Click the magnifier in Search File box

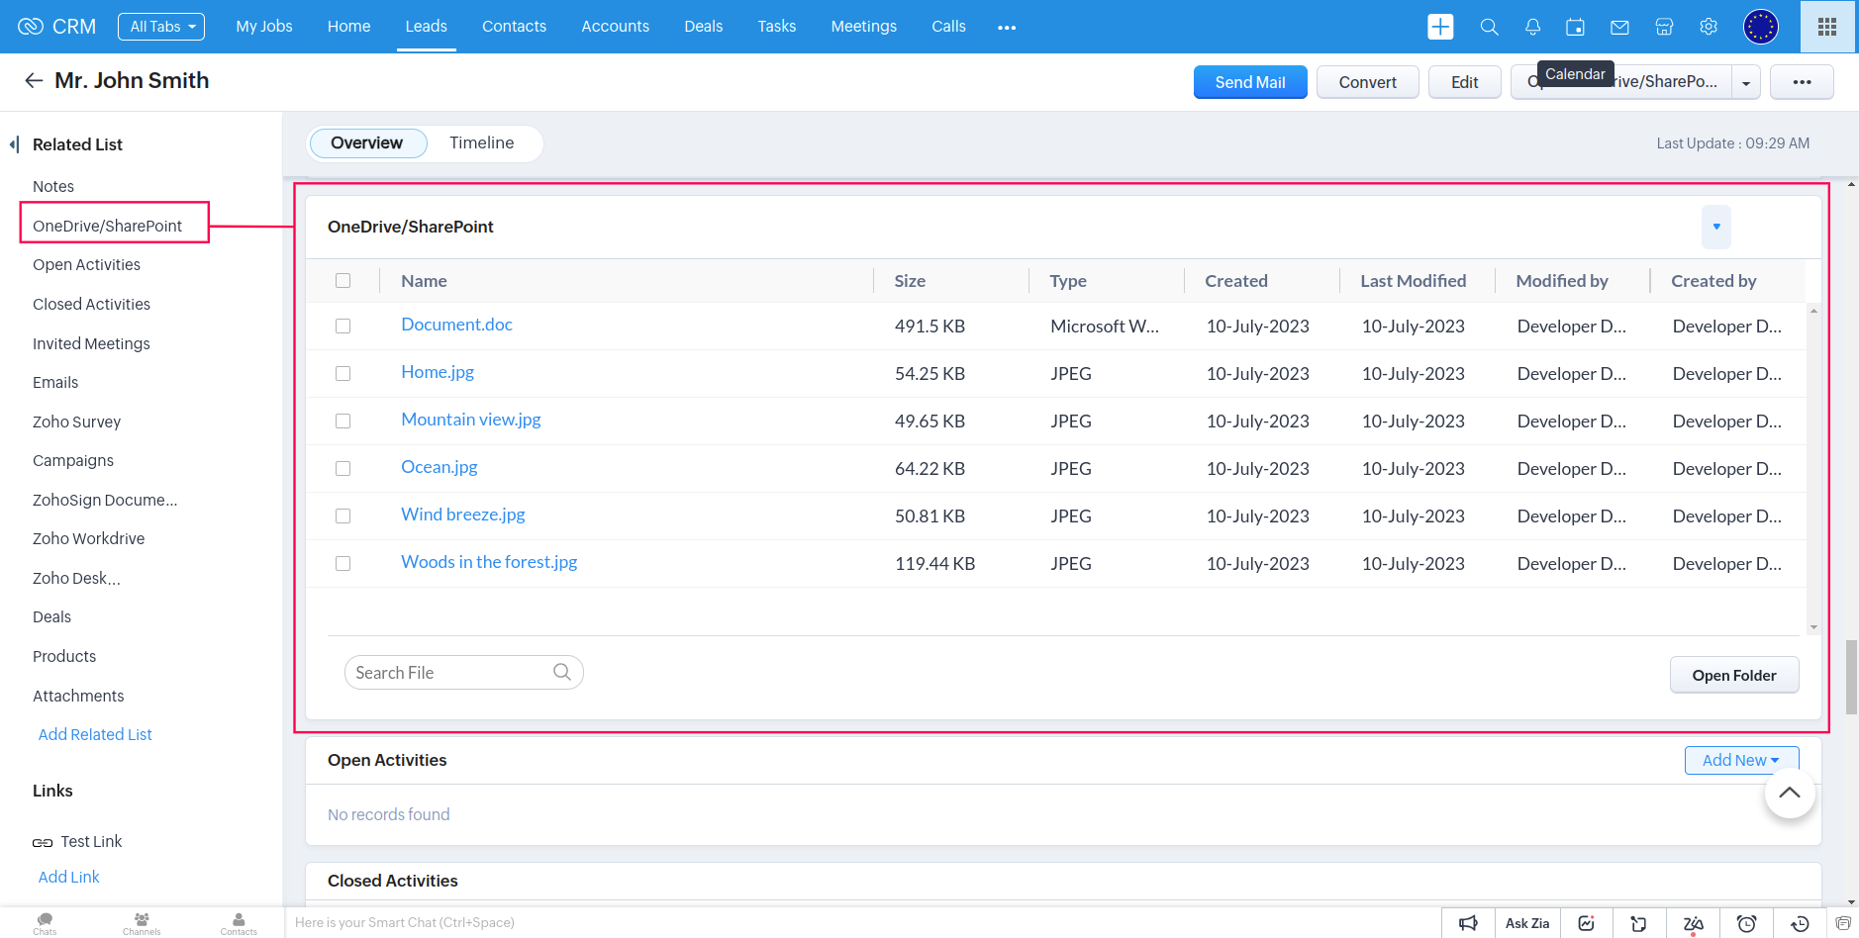point(562,672)
